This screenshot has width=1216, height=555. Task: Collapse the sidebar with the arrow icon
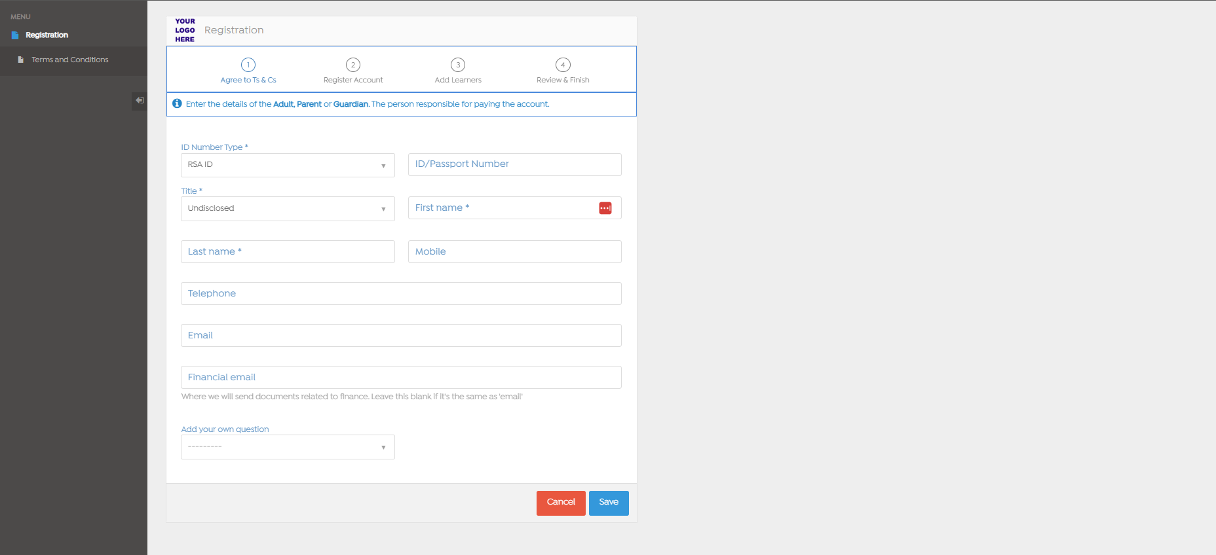click(140, 100)
